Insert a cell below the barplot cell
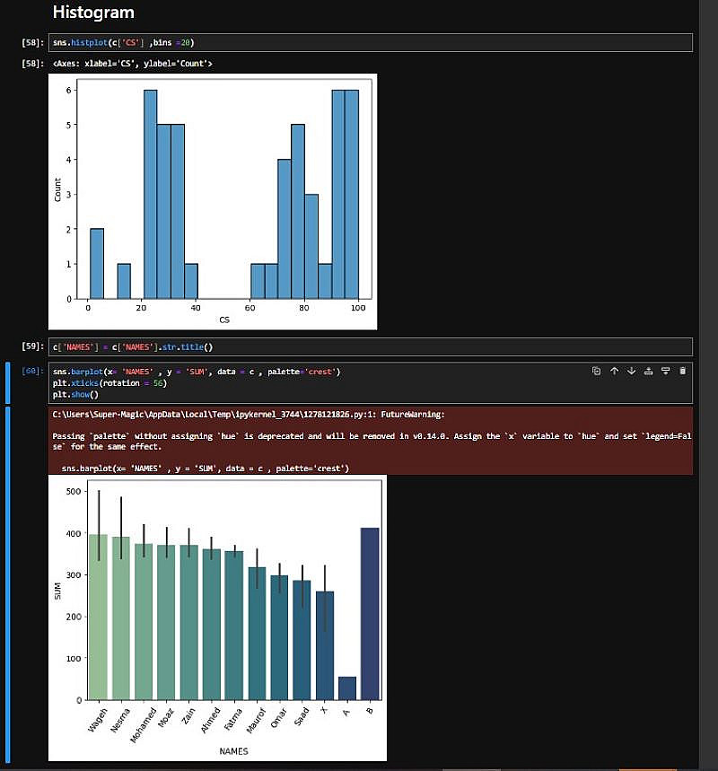Viewport: 718px width, 771px height. tap(665, 371)
